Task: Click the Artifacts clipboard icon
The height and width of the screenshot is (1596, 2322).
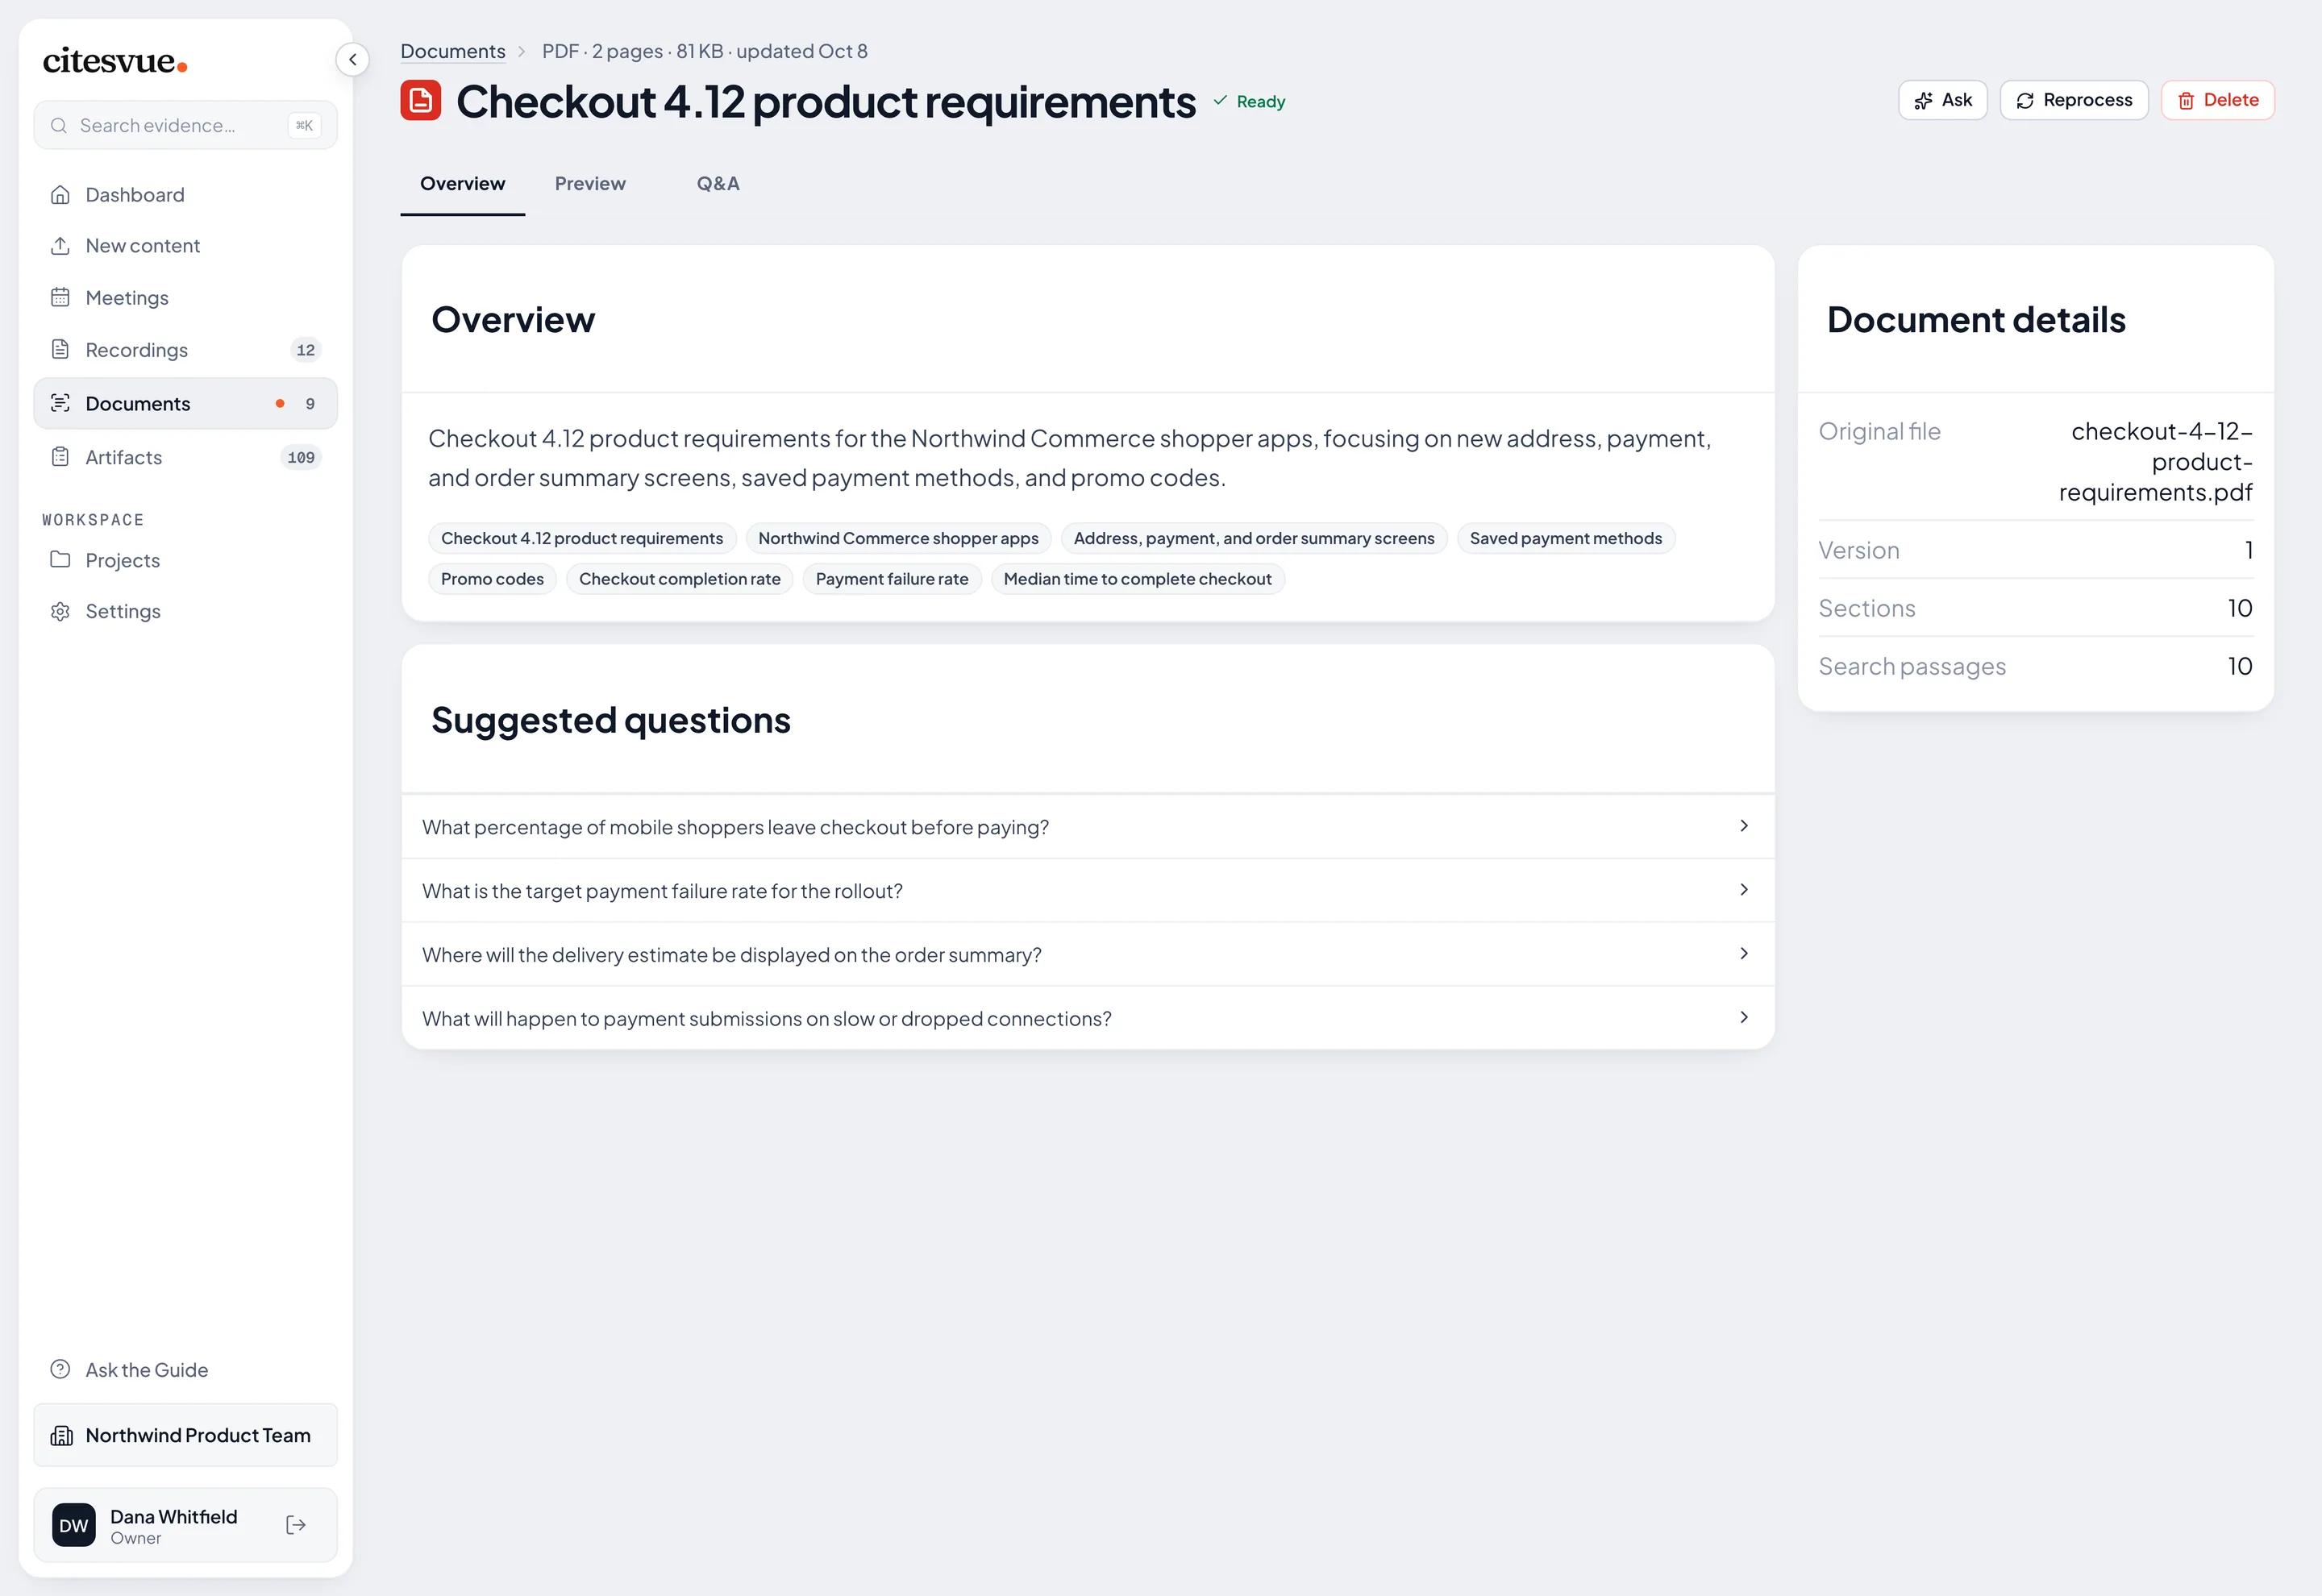Action: click(60, 457)
